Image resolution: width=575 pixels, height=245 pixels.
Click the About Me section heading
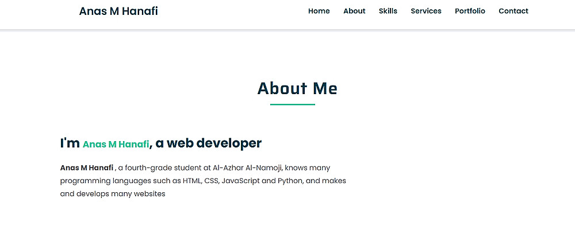[297, 88]
